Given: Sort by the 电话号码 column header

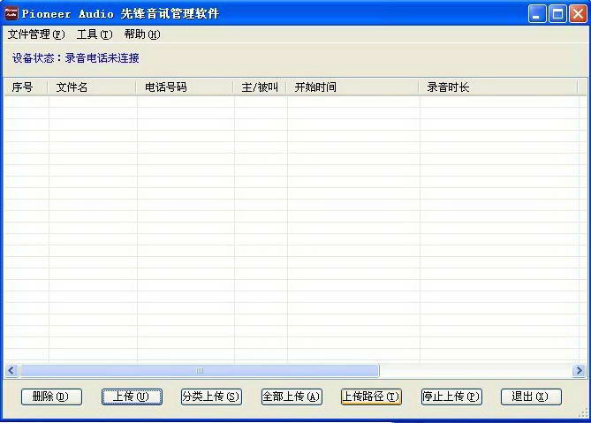Looking at the screenshot, I should coord(185,87).
